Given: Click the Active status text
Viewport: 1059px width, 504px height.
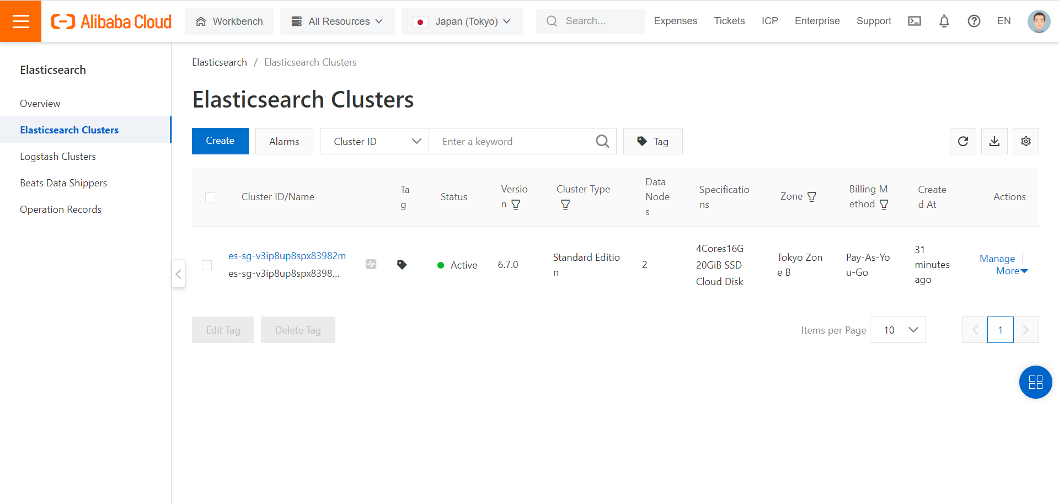Looking at the screenshot, I should [464, 265].
